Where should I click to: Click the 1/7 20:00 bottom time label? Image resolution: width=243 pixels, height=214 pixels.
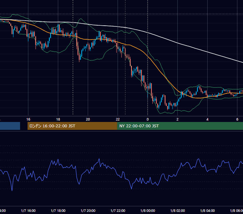coord(88,210)
